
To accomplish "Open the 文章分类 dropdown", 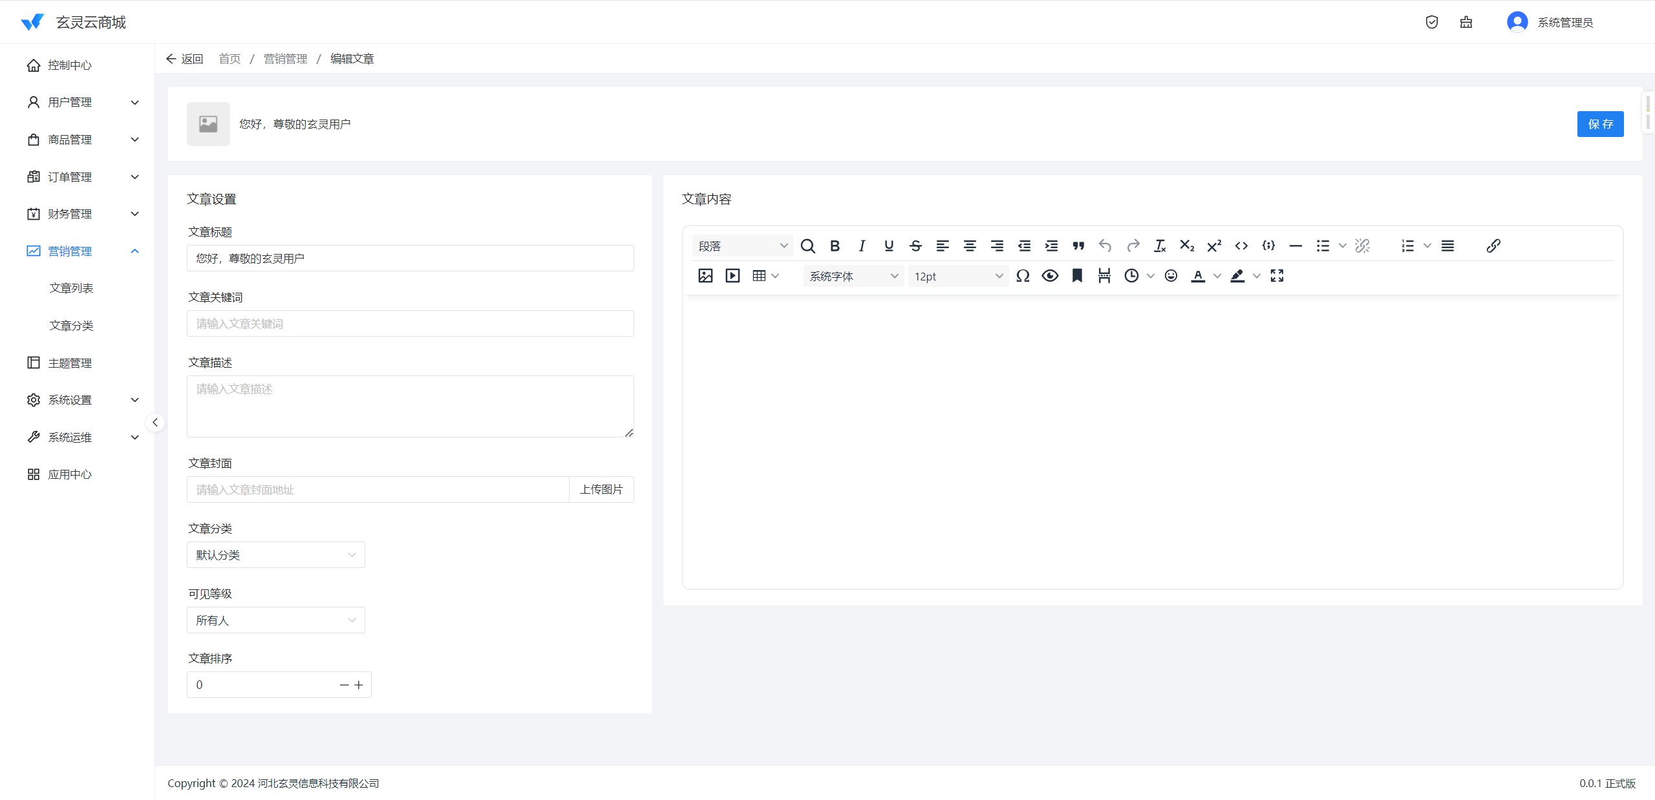I will (x=275, y=555).
